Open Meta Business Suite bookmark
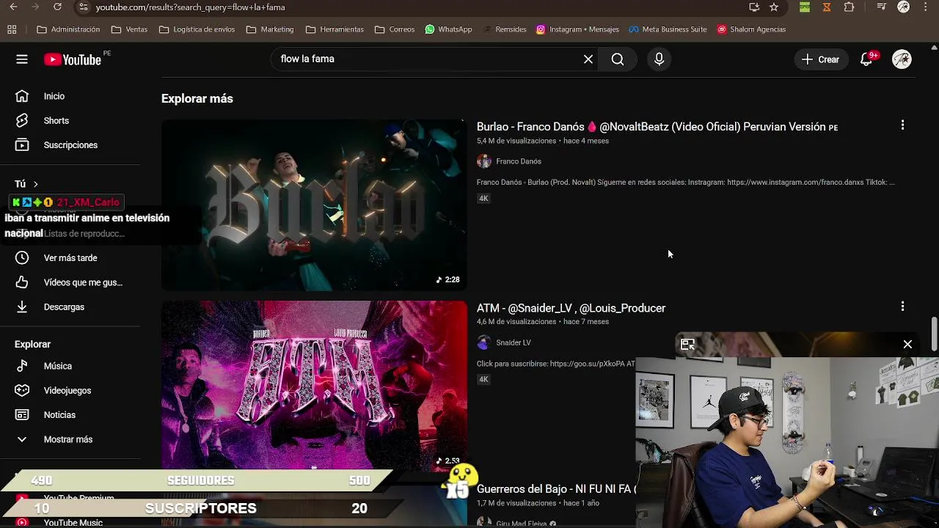 [668, 29]
